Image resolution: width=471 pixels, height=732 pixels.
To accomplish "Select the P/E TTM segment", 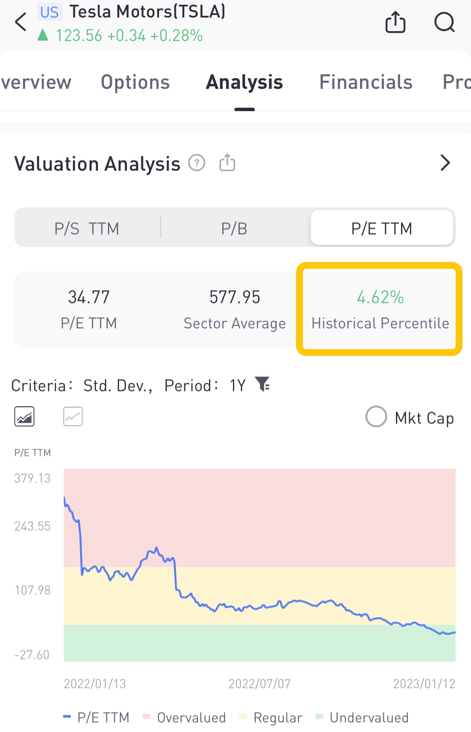I will coord(381,229).
